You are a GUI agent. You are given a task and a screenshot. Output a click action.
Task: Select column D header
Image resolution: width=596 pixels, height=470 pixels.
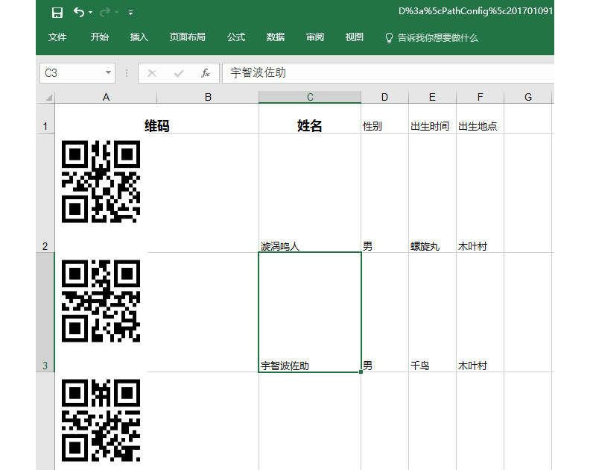point(384,97)
